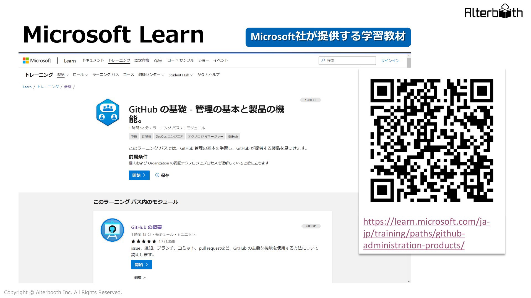The height and width of the screenshot is (298, 531).
Task: Click the このラーニング パス内のモジュール heading
Action: 136,202
